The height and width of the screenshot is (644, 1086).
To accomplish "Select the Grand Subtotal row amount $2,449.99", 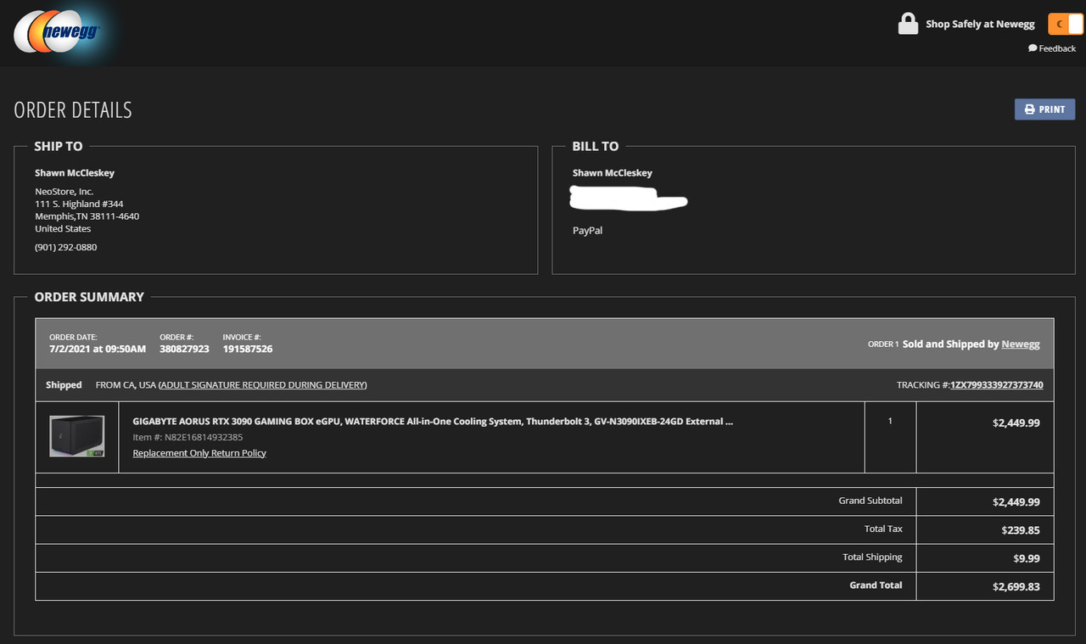I will point(1016,502).
